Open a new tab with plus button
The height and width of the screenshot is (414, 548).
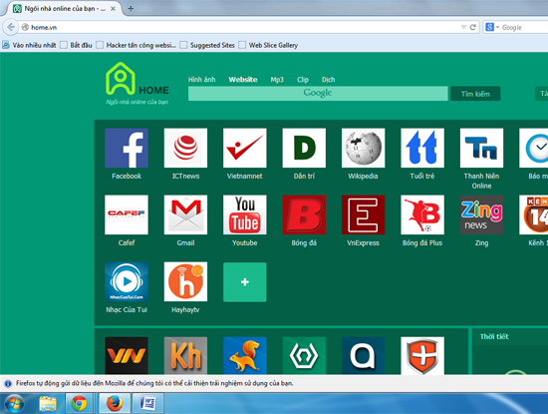point(131,8)
